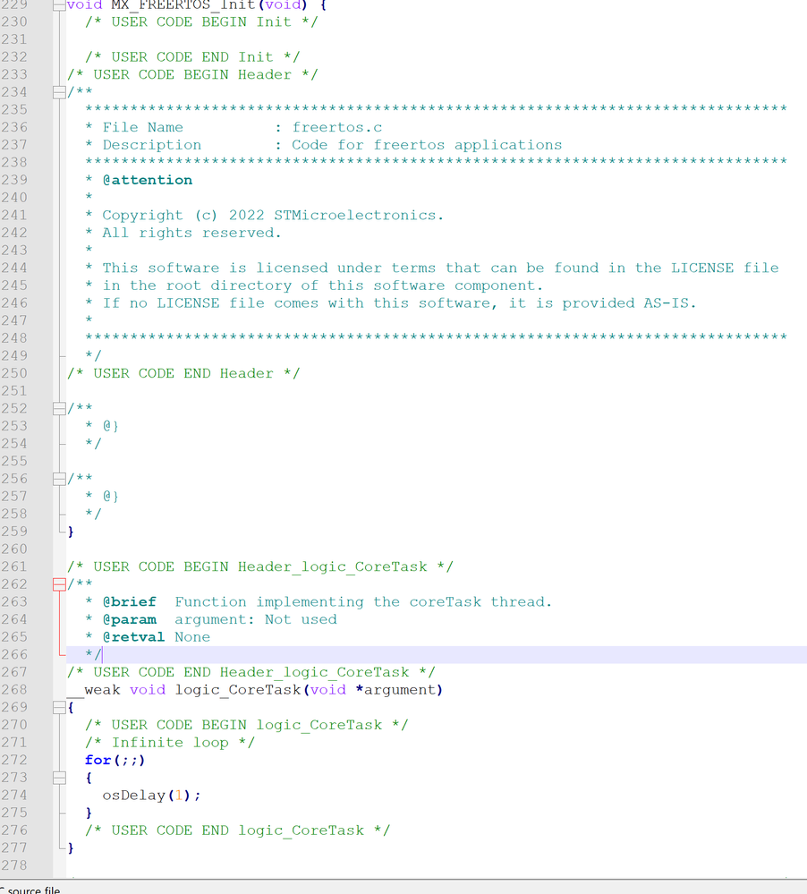Image resolution: width=807 pixels, height=894 pixels.
Task: Click the '@attention' doc tag
Action: (x=147, y=180)
